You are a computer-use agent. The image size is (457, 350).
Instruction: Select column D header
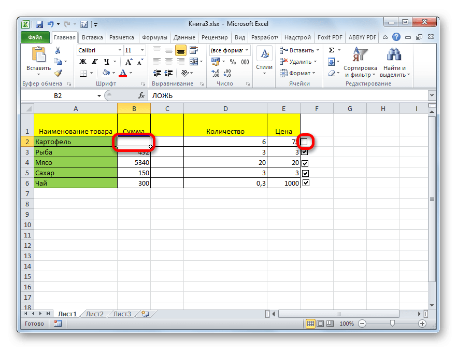coord(225,108)
